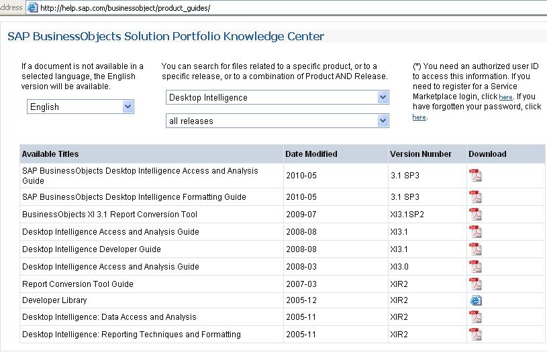Screen dimensions: 547x352
Task: Select 'BusinessObjects XI 3.1 Report Conversion Tool' title
Action: 109,215
